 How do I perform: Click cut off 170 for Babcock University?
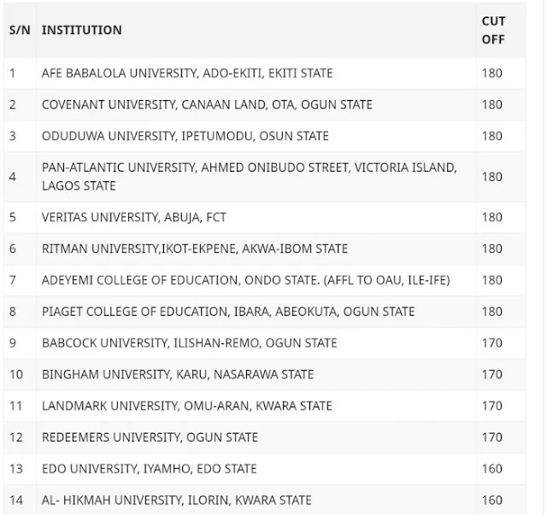click(x=492, y=343)
